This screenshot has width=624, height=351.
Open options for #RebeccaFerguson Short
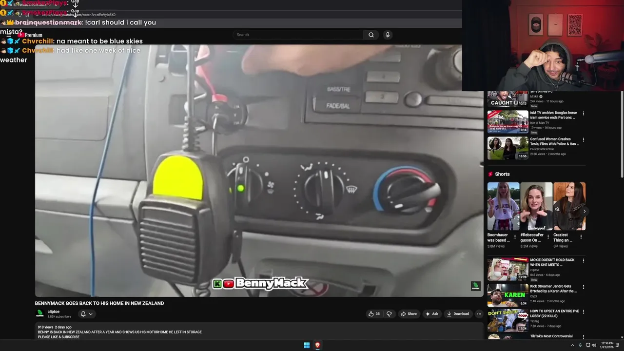(x=548, y=237)
